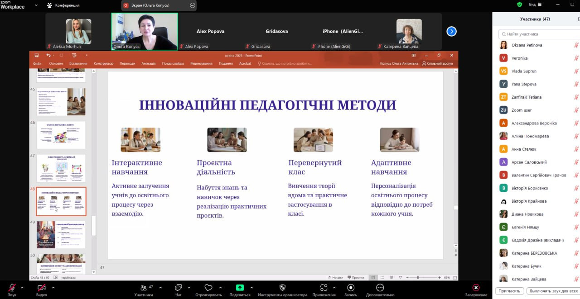This screenshot has height=299, width=580.
Task: Open the Вид view dropdown
Action: (x=534, y=5)
